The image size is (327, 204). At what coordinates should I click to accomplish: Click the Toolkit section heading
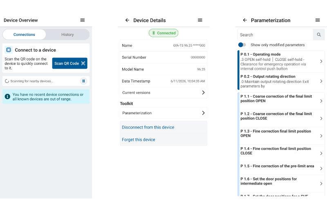tap(126, 104)
